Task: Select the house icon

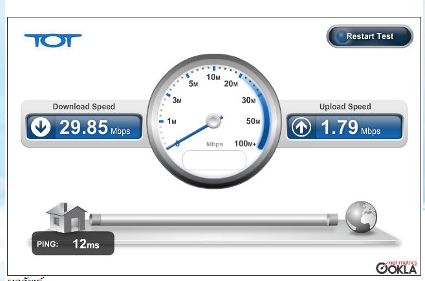Action: pyautogui.click(x=67, y=218)
